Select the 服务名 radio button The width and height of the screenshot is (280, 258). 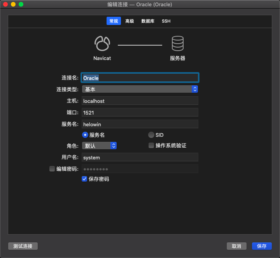click(x=85, y=135)
